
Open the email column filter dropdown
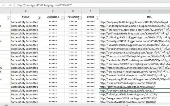pos(97,18)
